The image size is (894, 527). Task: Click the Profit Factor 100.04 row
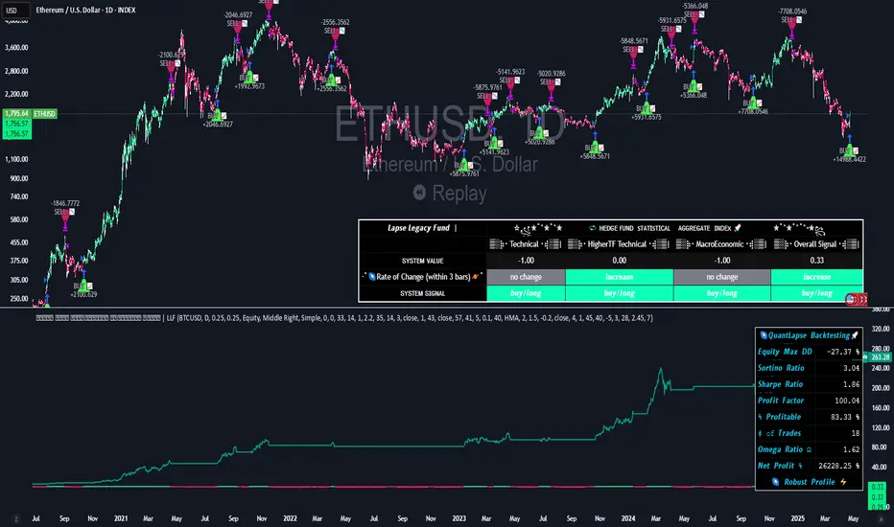pos(809,401)
